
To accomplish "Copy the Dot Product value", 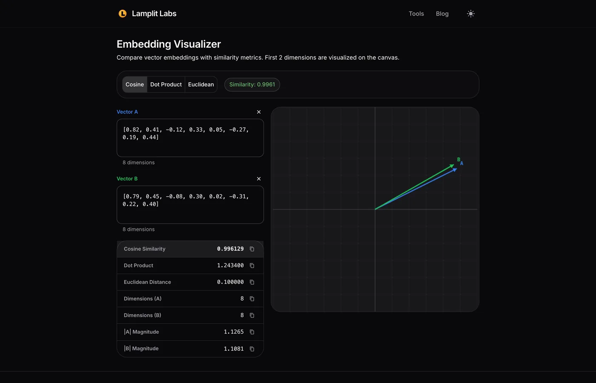I will [252, 266].
